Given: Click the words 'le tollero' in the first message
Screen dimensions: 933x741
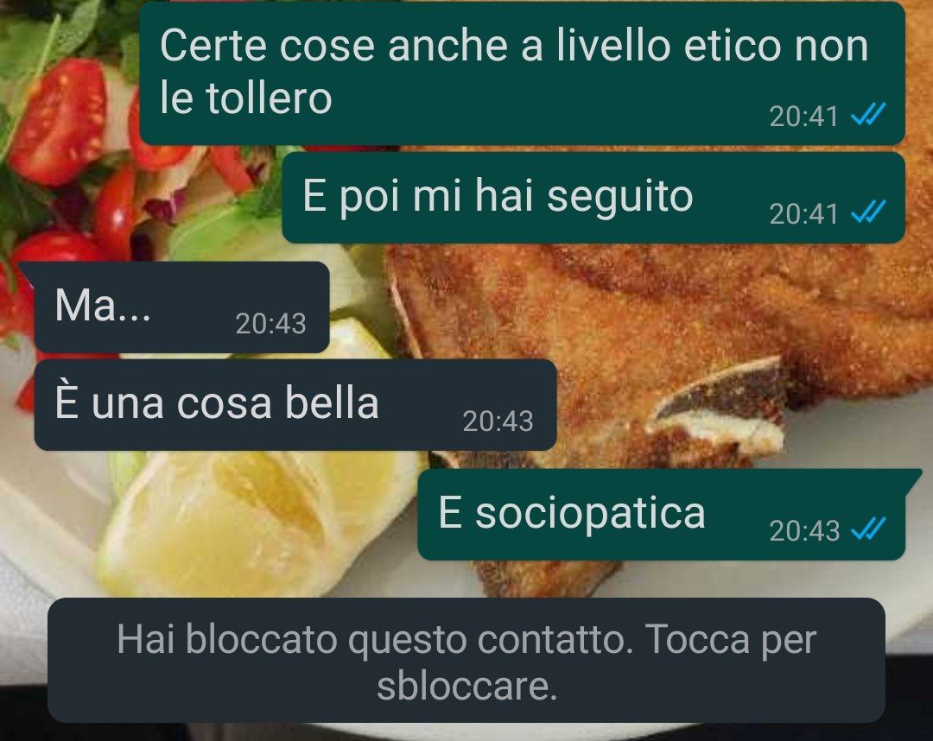Looking at the screenshot, I should tap(245, 98).
